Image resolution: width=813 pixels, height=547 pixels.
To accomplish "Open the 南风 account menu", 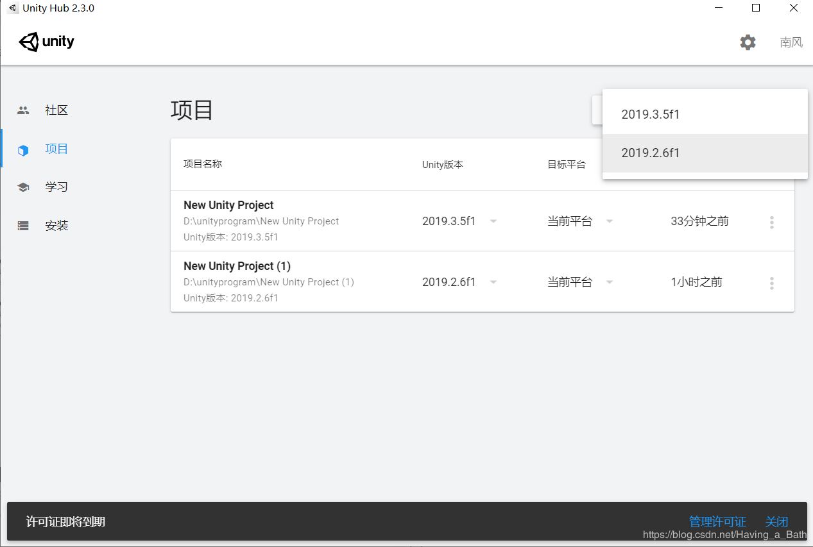I will click(x=791, y=42).
